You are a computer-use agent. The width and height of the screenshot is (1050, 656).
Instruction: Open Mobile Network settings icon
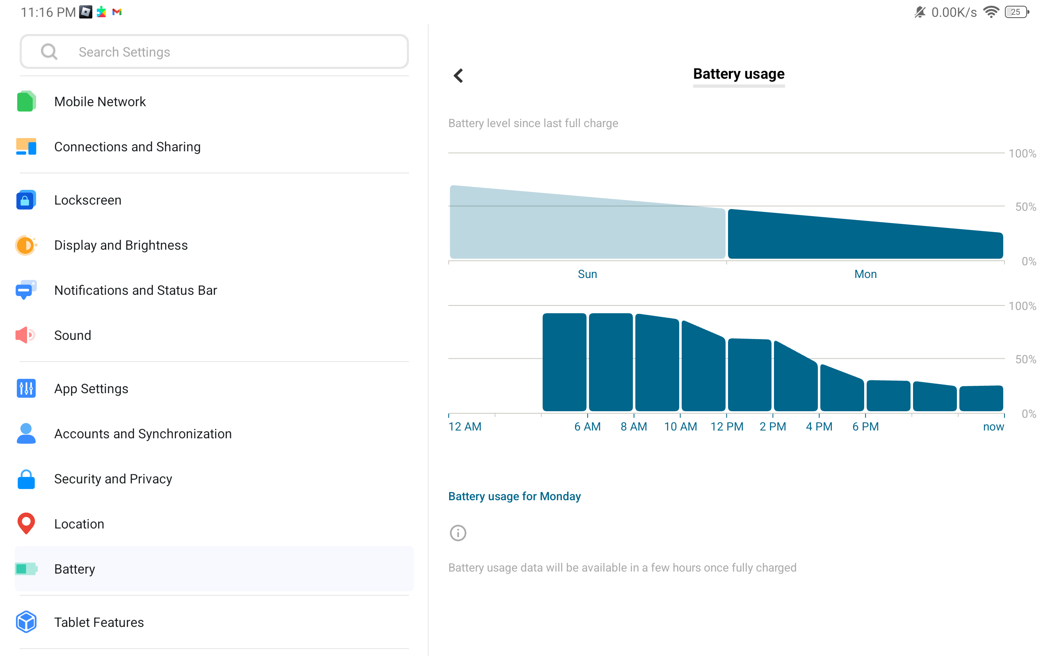point(26,102)
